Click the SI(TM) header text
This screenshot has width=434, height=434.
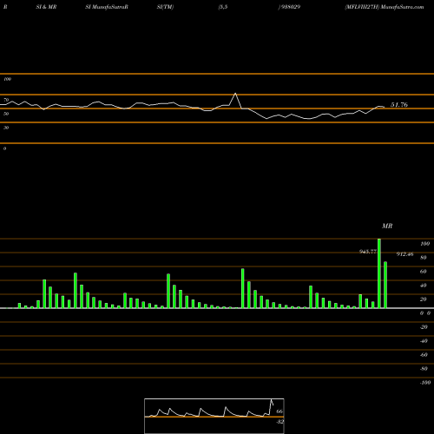coord(165,7)
